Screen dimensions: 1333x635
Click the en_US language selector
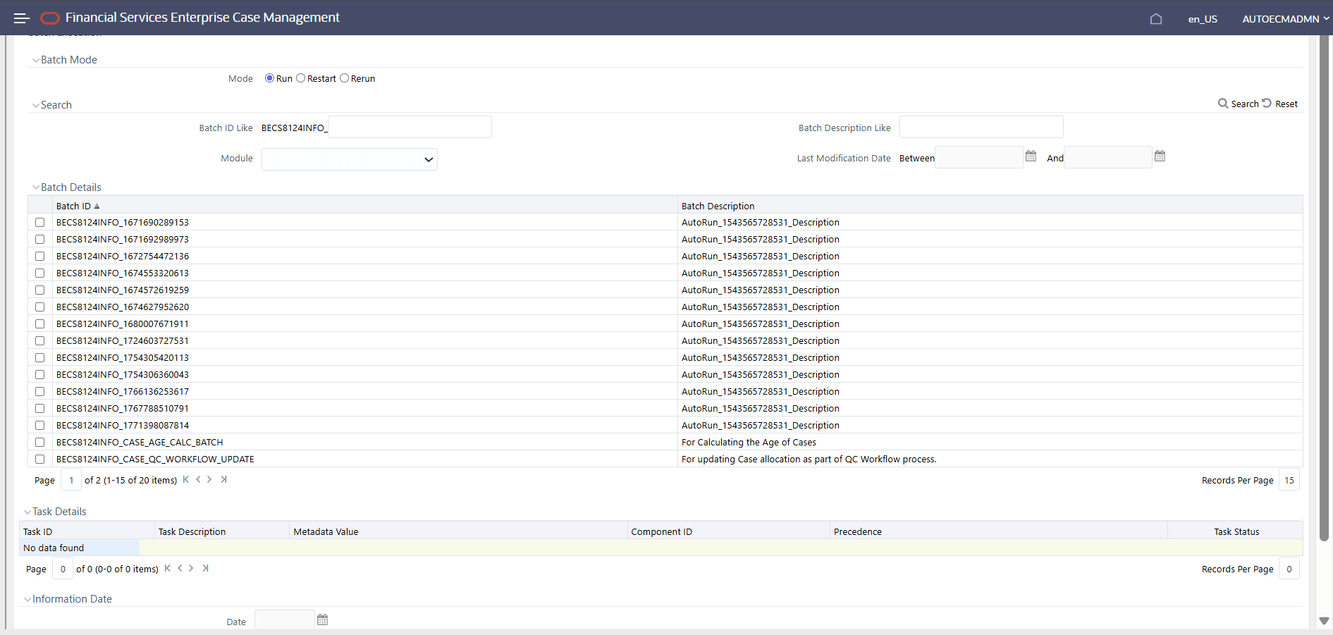[x=1202, y=19]
